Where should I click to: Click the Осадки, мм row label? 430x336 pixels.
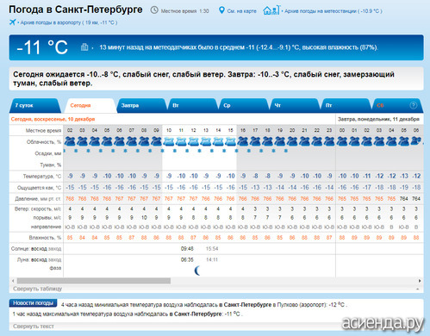click(x=48, y=153)
